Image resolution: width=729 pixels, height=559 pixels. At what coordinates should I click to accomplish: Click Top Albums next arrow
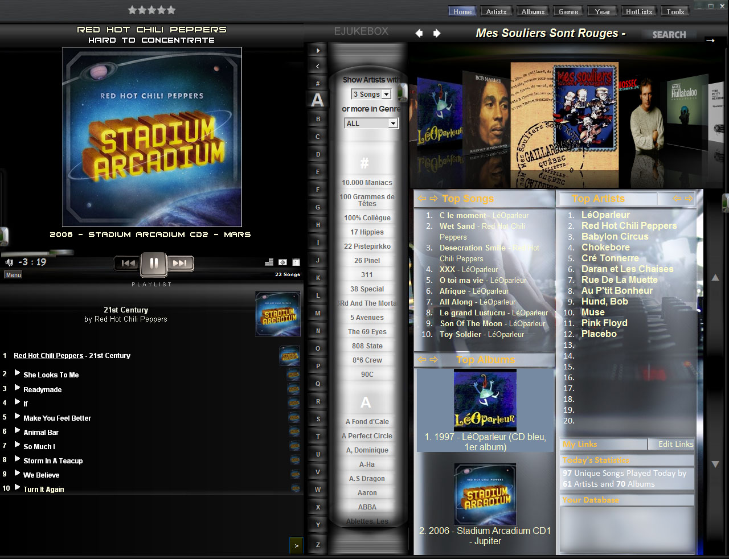(x=433, y=360)
